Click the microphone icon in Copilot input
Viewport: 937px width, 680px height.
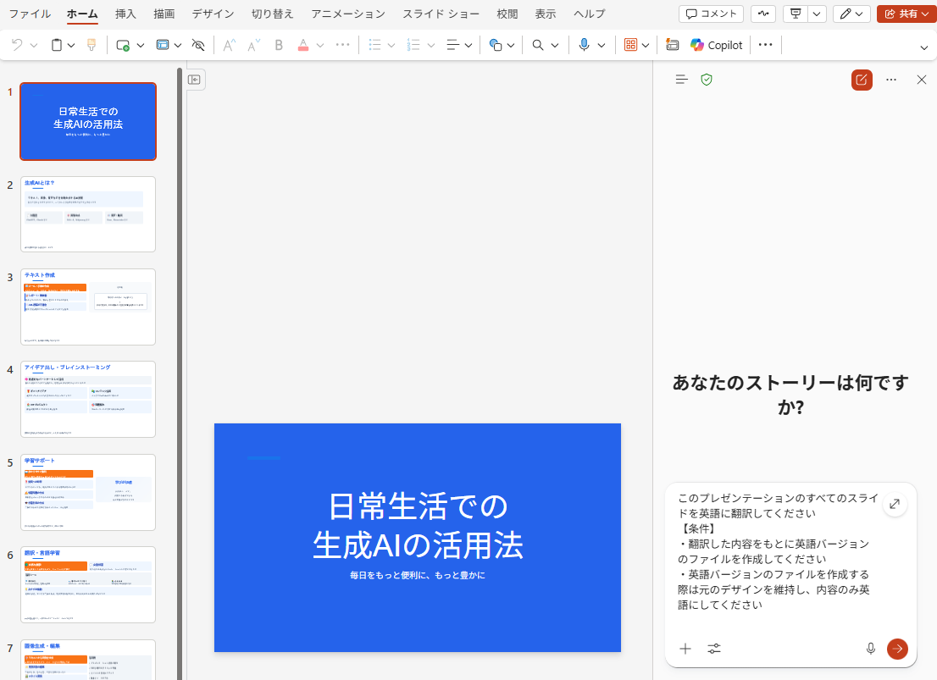(x=870, y=649)
